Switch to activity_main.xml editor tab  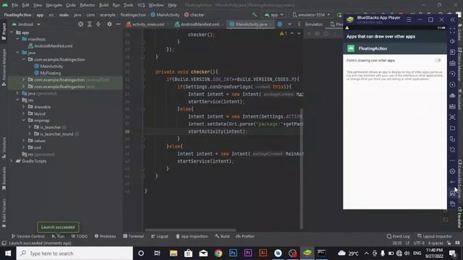point(145,24)
